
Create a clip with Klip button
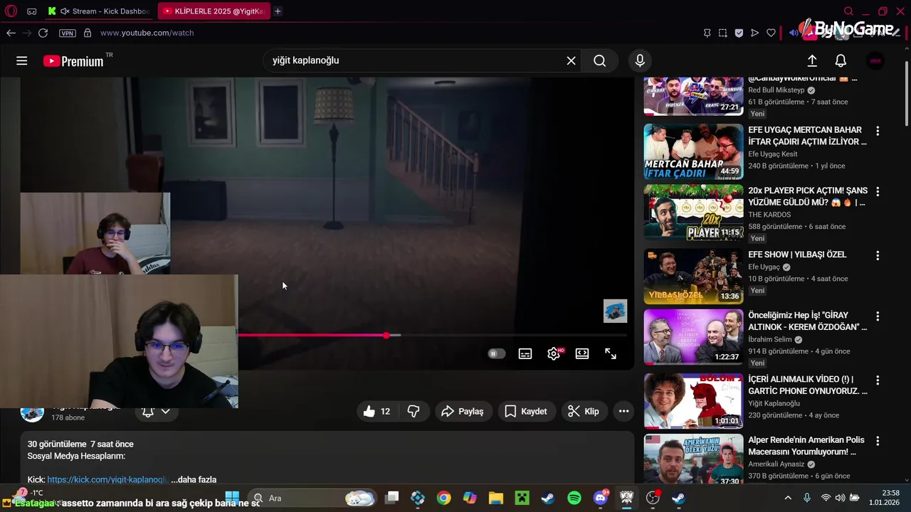coord(584,411)
